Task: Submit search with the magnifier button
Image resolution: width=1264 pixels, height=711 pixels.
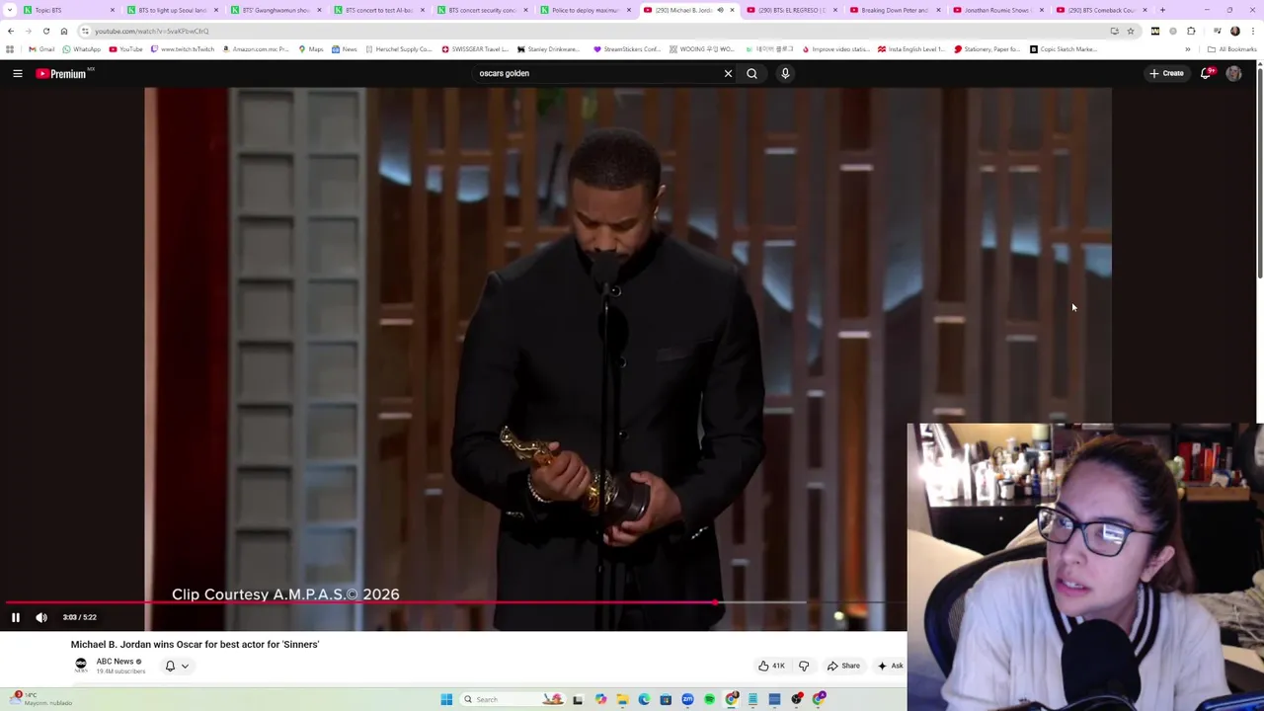Action: (751, 73)
